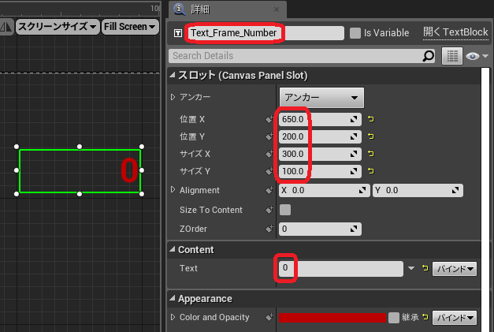Open the アンカー anchor preset dropdown

click(321, 98)
